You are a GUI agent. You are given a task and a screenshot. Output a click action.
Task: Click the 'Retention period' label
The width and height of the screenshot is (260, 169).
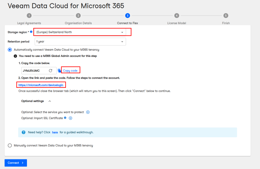(18, 42)
